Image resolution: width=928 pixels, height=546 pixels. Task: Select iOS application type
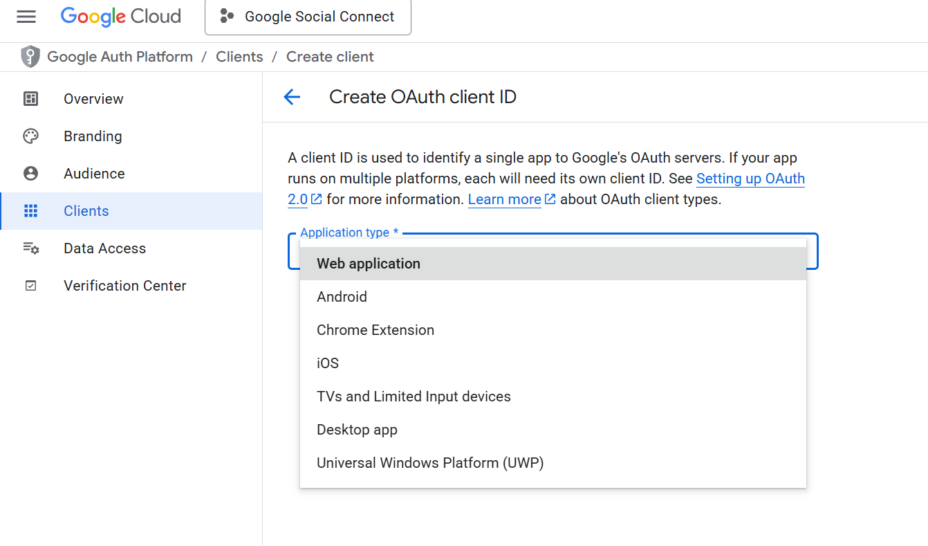(x=553, y=363)
